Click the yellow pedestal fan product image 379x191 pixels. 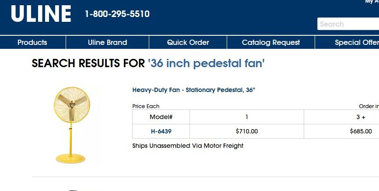71,124
